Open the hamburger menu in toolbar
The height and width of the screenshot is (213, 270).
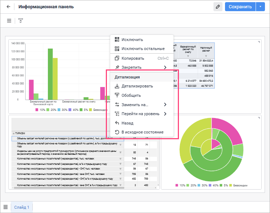click(x=9, y=21)
